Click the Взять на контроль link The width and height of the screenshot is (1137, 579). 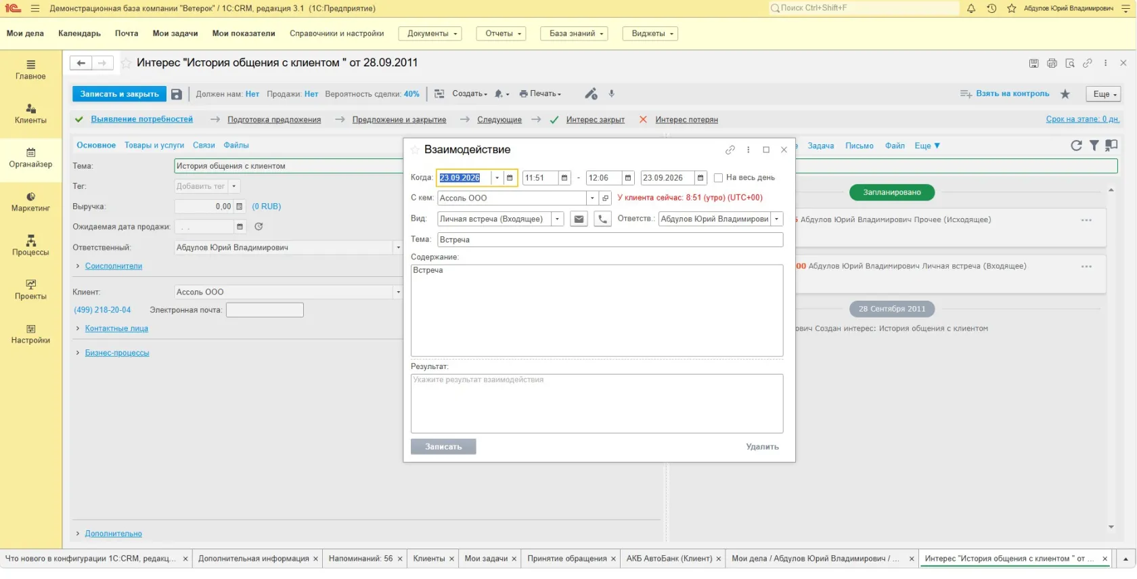pyautogui.click(x=1012, y=93)
